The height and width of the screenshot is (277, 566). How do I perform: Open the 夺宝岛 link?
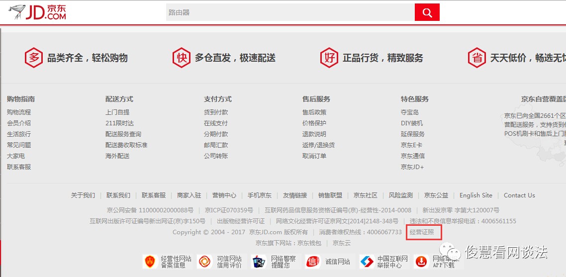[x=410, y=112]
